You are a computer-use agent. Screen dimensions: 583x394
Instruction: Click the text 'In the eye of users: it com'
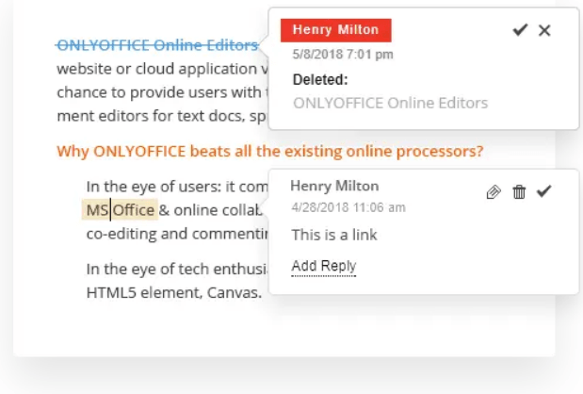point(177,187)
